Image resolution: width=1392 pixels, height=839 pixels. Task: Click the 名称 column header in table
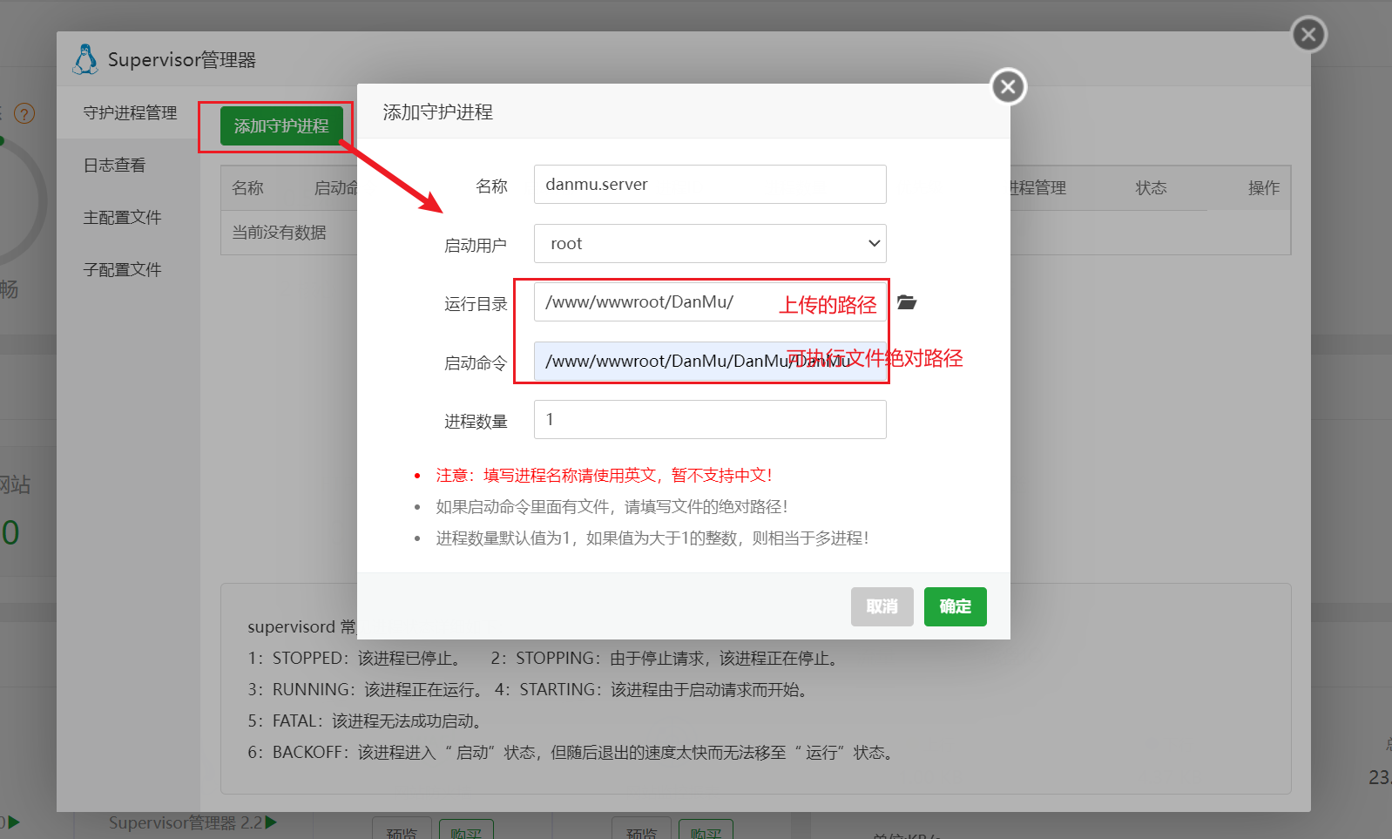247,187
